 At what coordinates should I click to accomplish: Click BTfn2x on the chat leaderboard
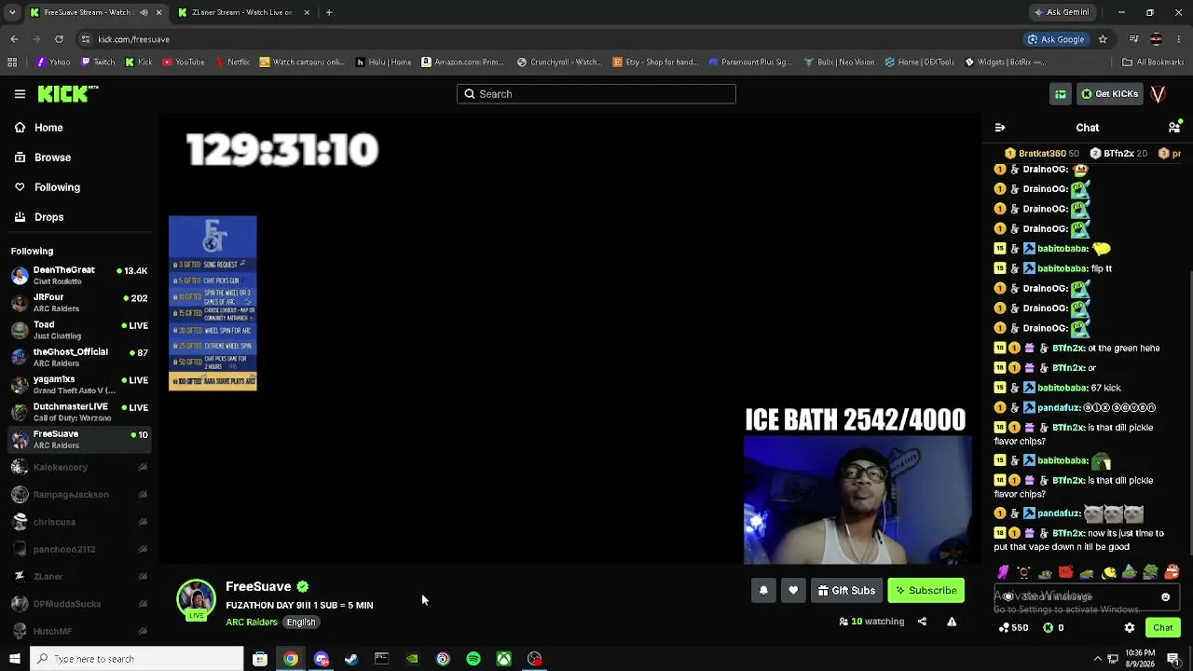point(1118,153)
